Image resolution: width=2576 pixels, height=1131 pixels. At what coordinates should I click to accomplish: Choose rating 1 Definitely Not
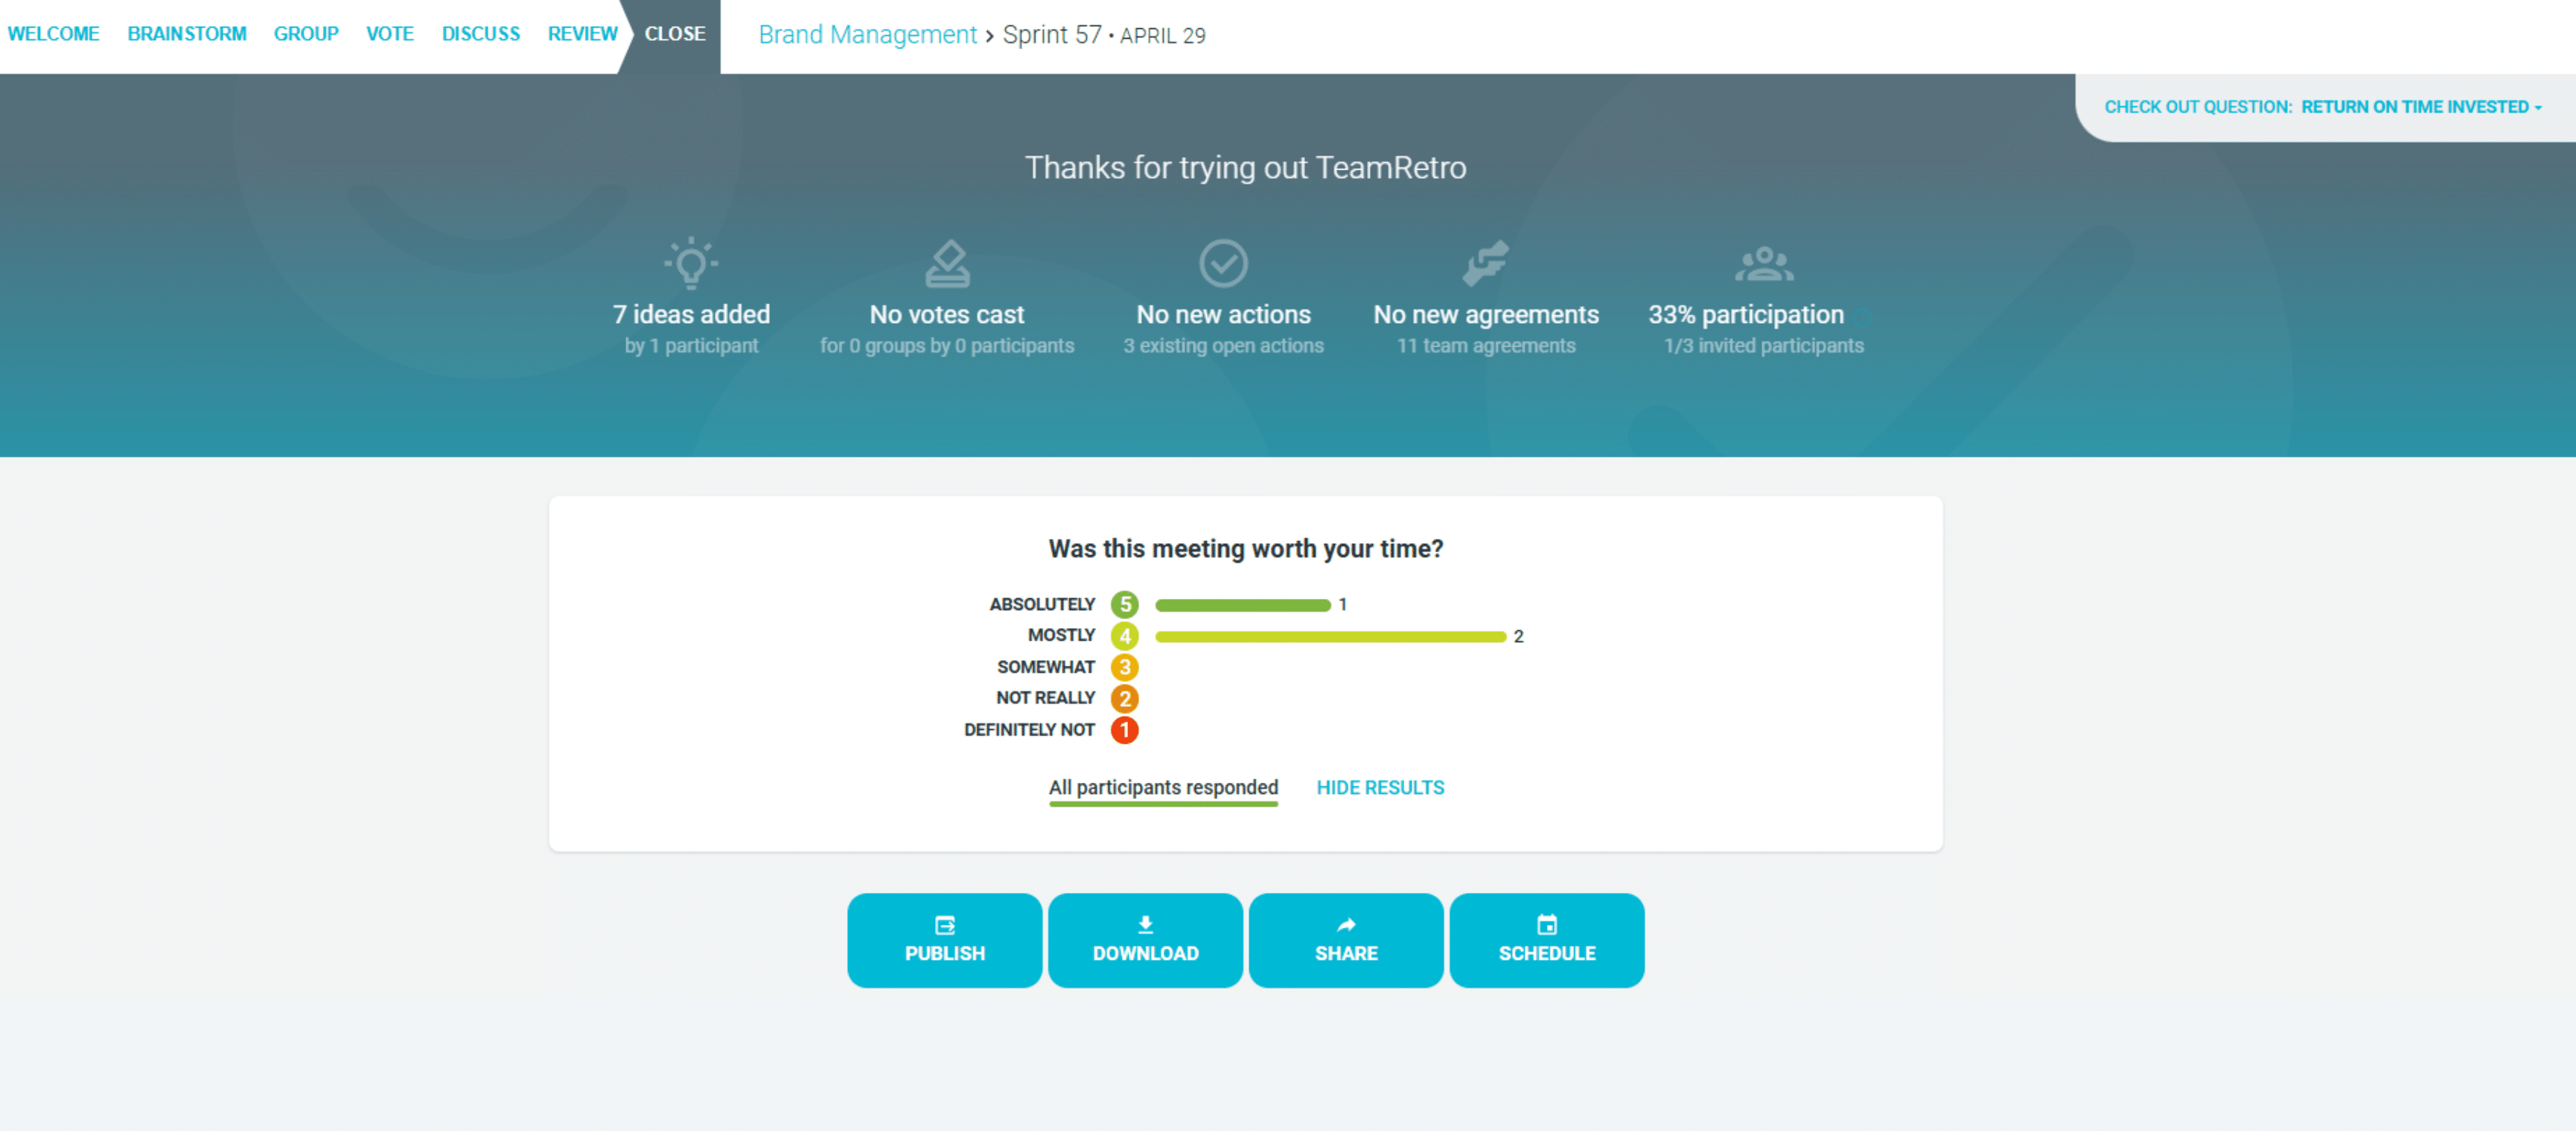click(1124, 731)
